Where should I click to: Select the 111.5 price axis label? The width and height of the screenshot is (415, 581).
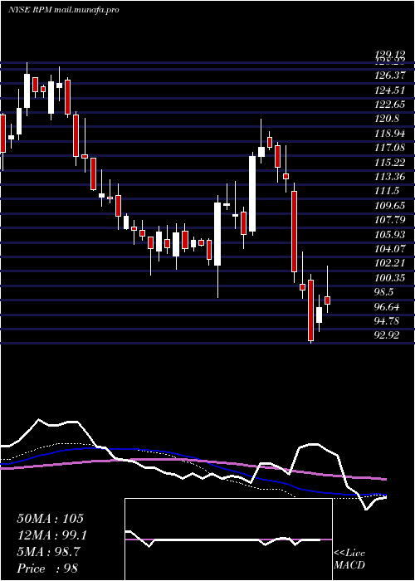pyautogui.click(x=388, y=191)
